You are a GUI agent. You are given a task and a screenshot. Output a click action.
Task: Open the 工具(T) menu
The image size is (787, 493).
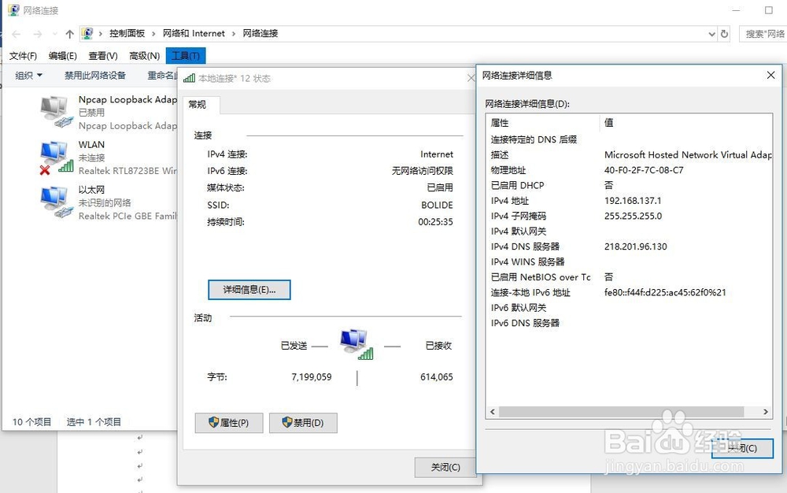pos(186,55)
